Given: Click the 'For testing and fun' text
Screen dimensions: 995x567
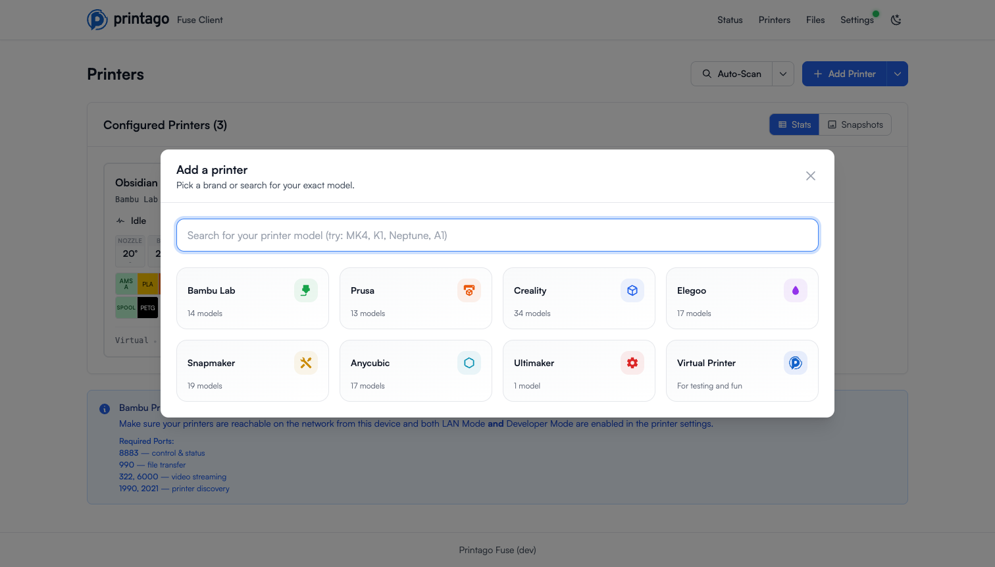Looking at the screenshot, I should pos(709,386).
